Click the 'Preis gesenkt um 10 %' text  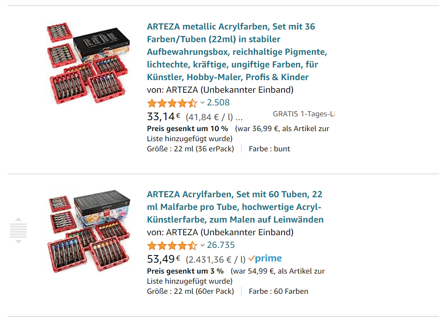click(x=187, y=129)
